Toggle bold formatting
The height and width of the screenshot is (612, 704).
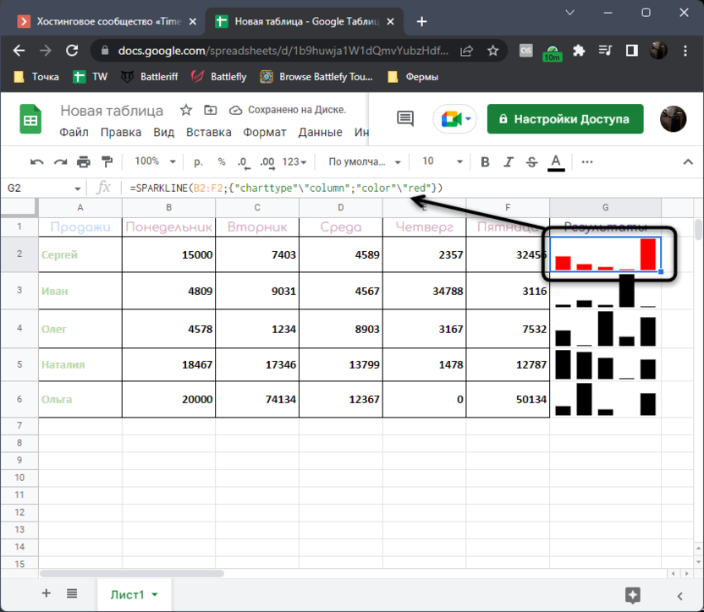485,161
